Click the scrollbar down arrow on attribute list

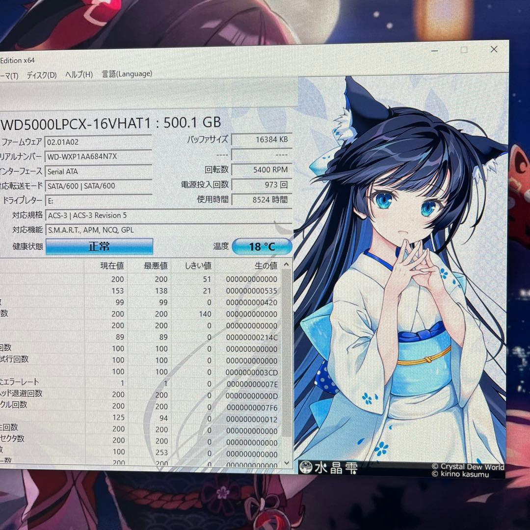[x=286, y=463]
